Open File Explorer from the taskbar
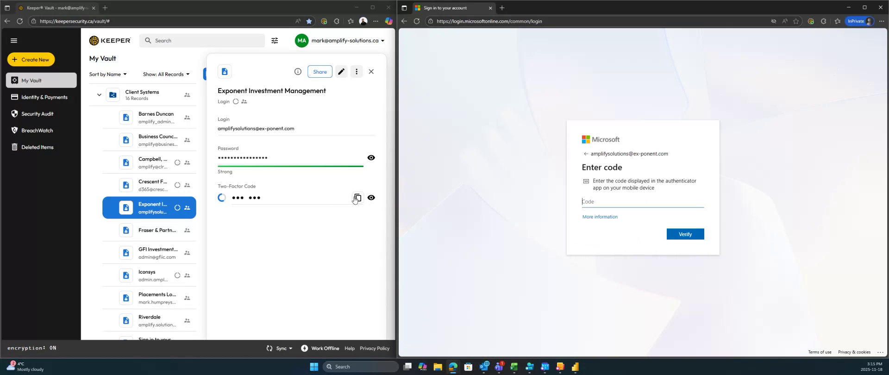The height and width of the screenshot is (375, 889). (438, 367)
